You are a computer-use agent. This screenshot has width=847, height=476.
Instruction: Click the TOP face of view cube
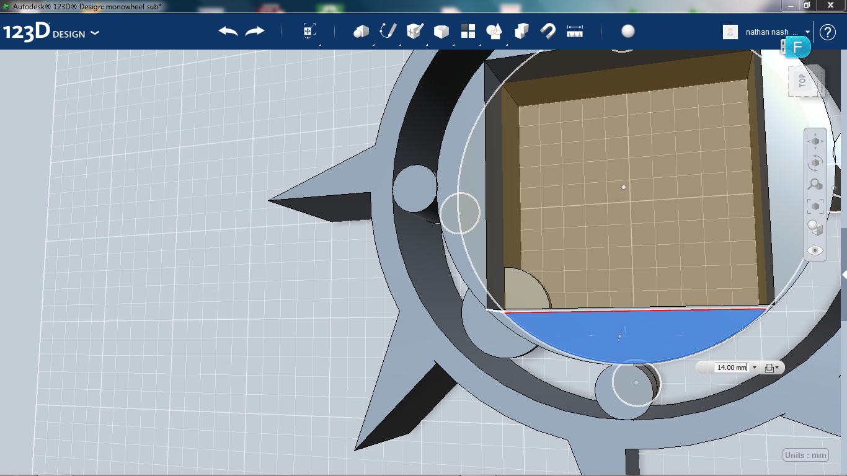click(801, 81)
